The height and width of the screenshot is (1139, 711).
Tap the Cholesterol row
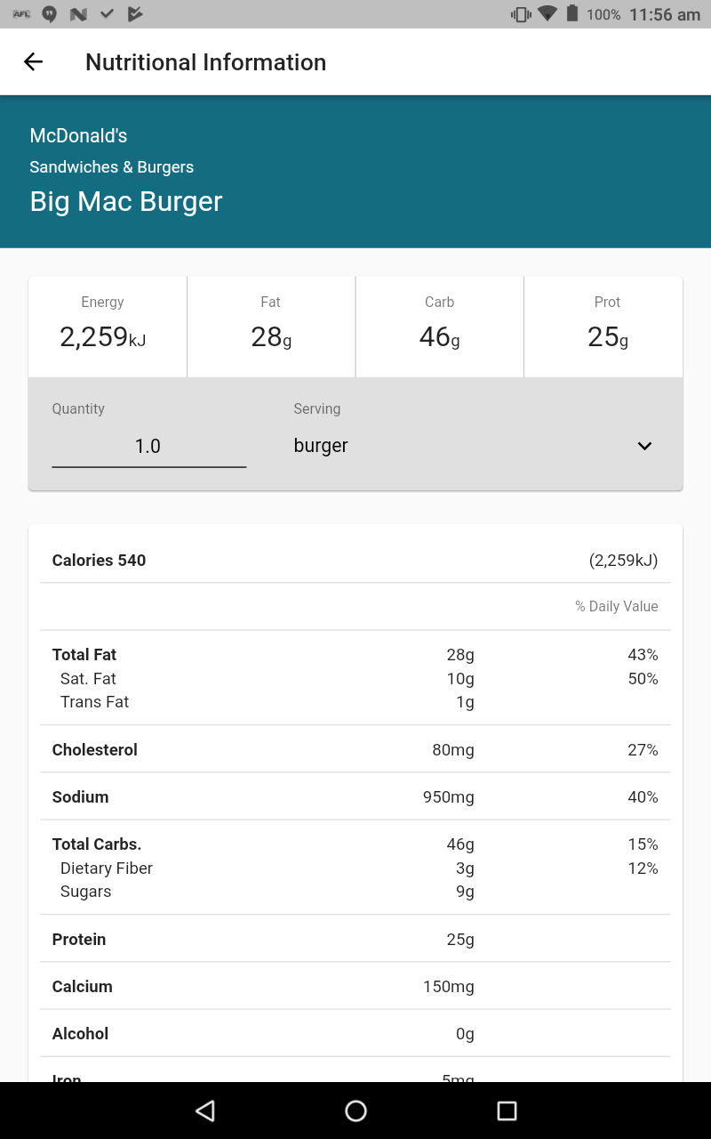coord(355,750)
